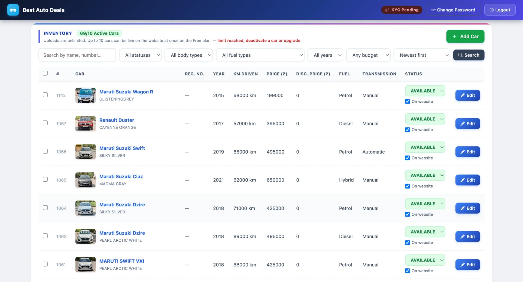The image size is (523, 282).
Task: Open AVAILABLE status dropdown for MARUTI SWIFT VXI
Action: pos(425,260)
